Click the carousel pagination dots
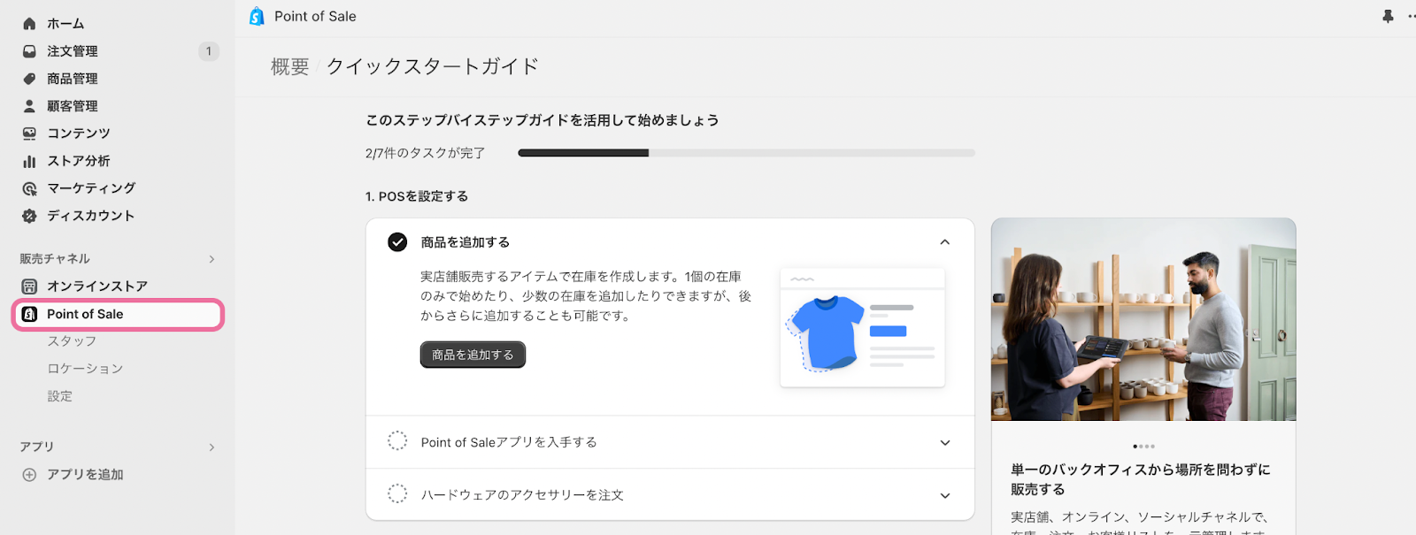 click(1143, 447)
